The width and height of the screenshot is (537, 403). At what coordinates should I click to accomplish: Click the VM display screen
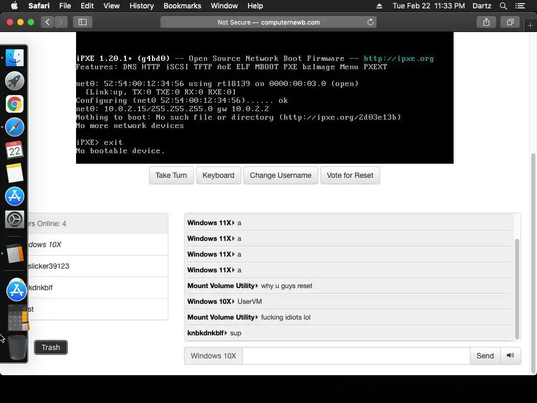click(x=265, y=98)
